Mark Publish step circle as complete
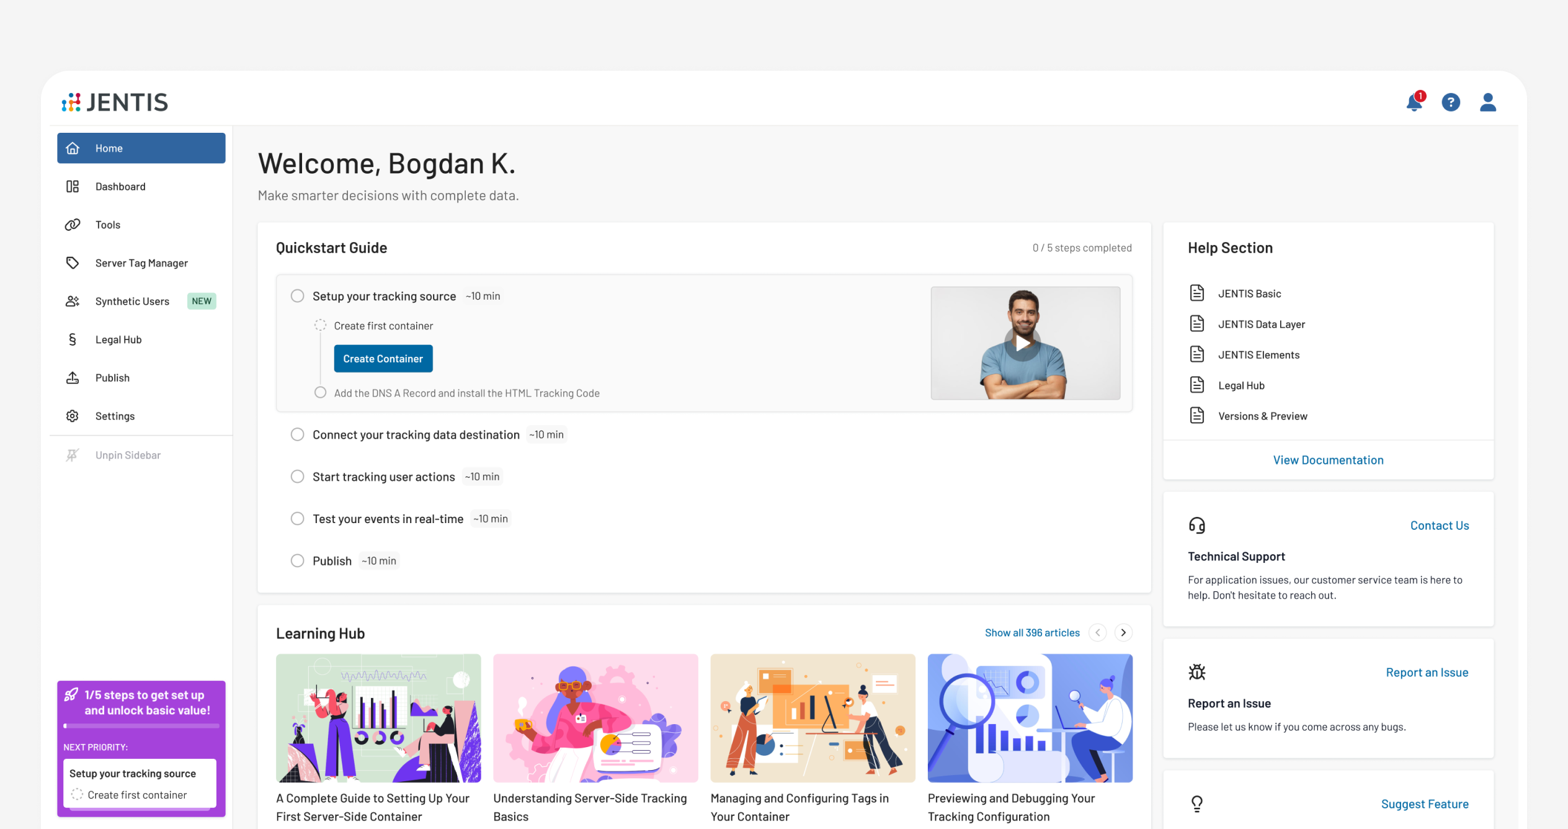Screen dimensions: 1568x829 [x=298, y=561]
